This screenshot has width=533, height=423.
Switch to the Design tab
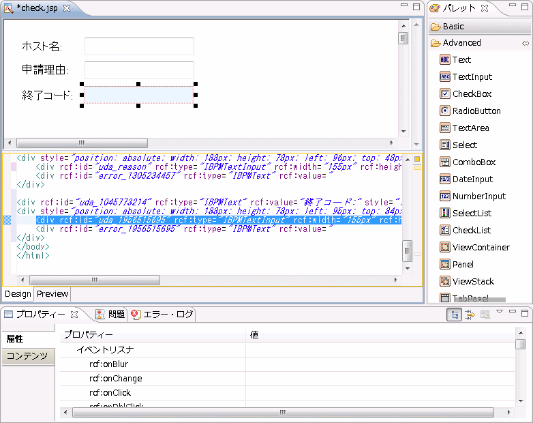(18, 293)
